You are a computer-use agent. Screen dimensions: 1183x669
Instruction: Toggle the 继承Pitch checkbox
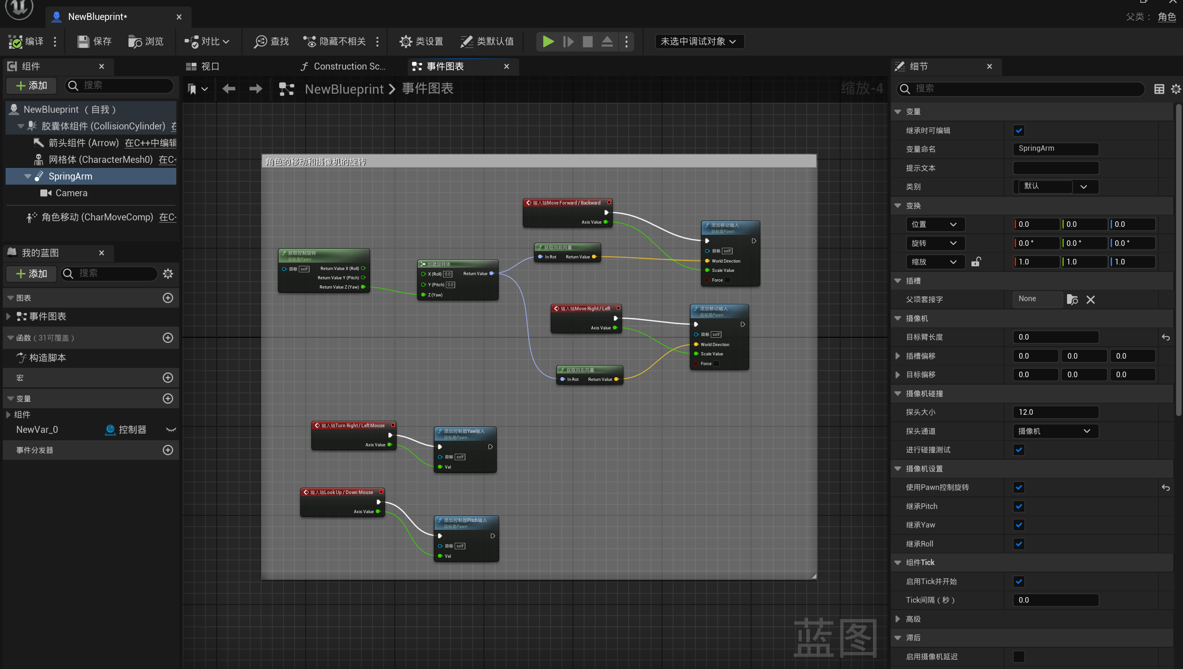click(x=1019, y=506)
